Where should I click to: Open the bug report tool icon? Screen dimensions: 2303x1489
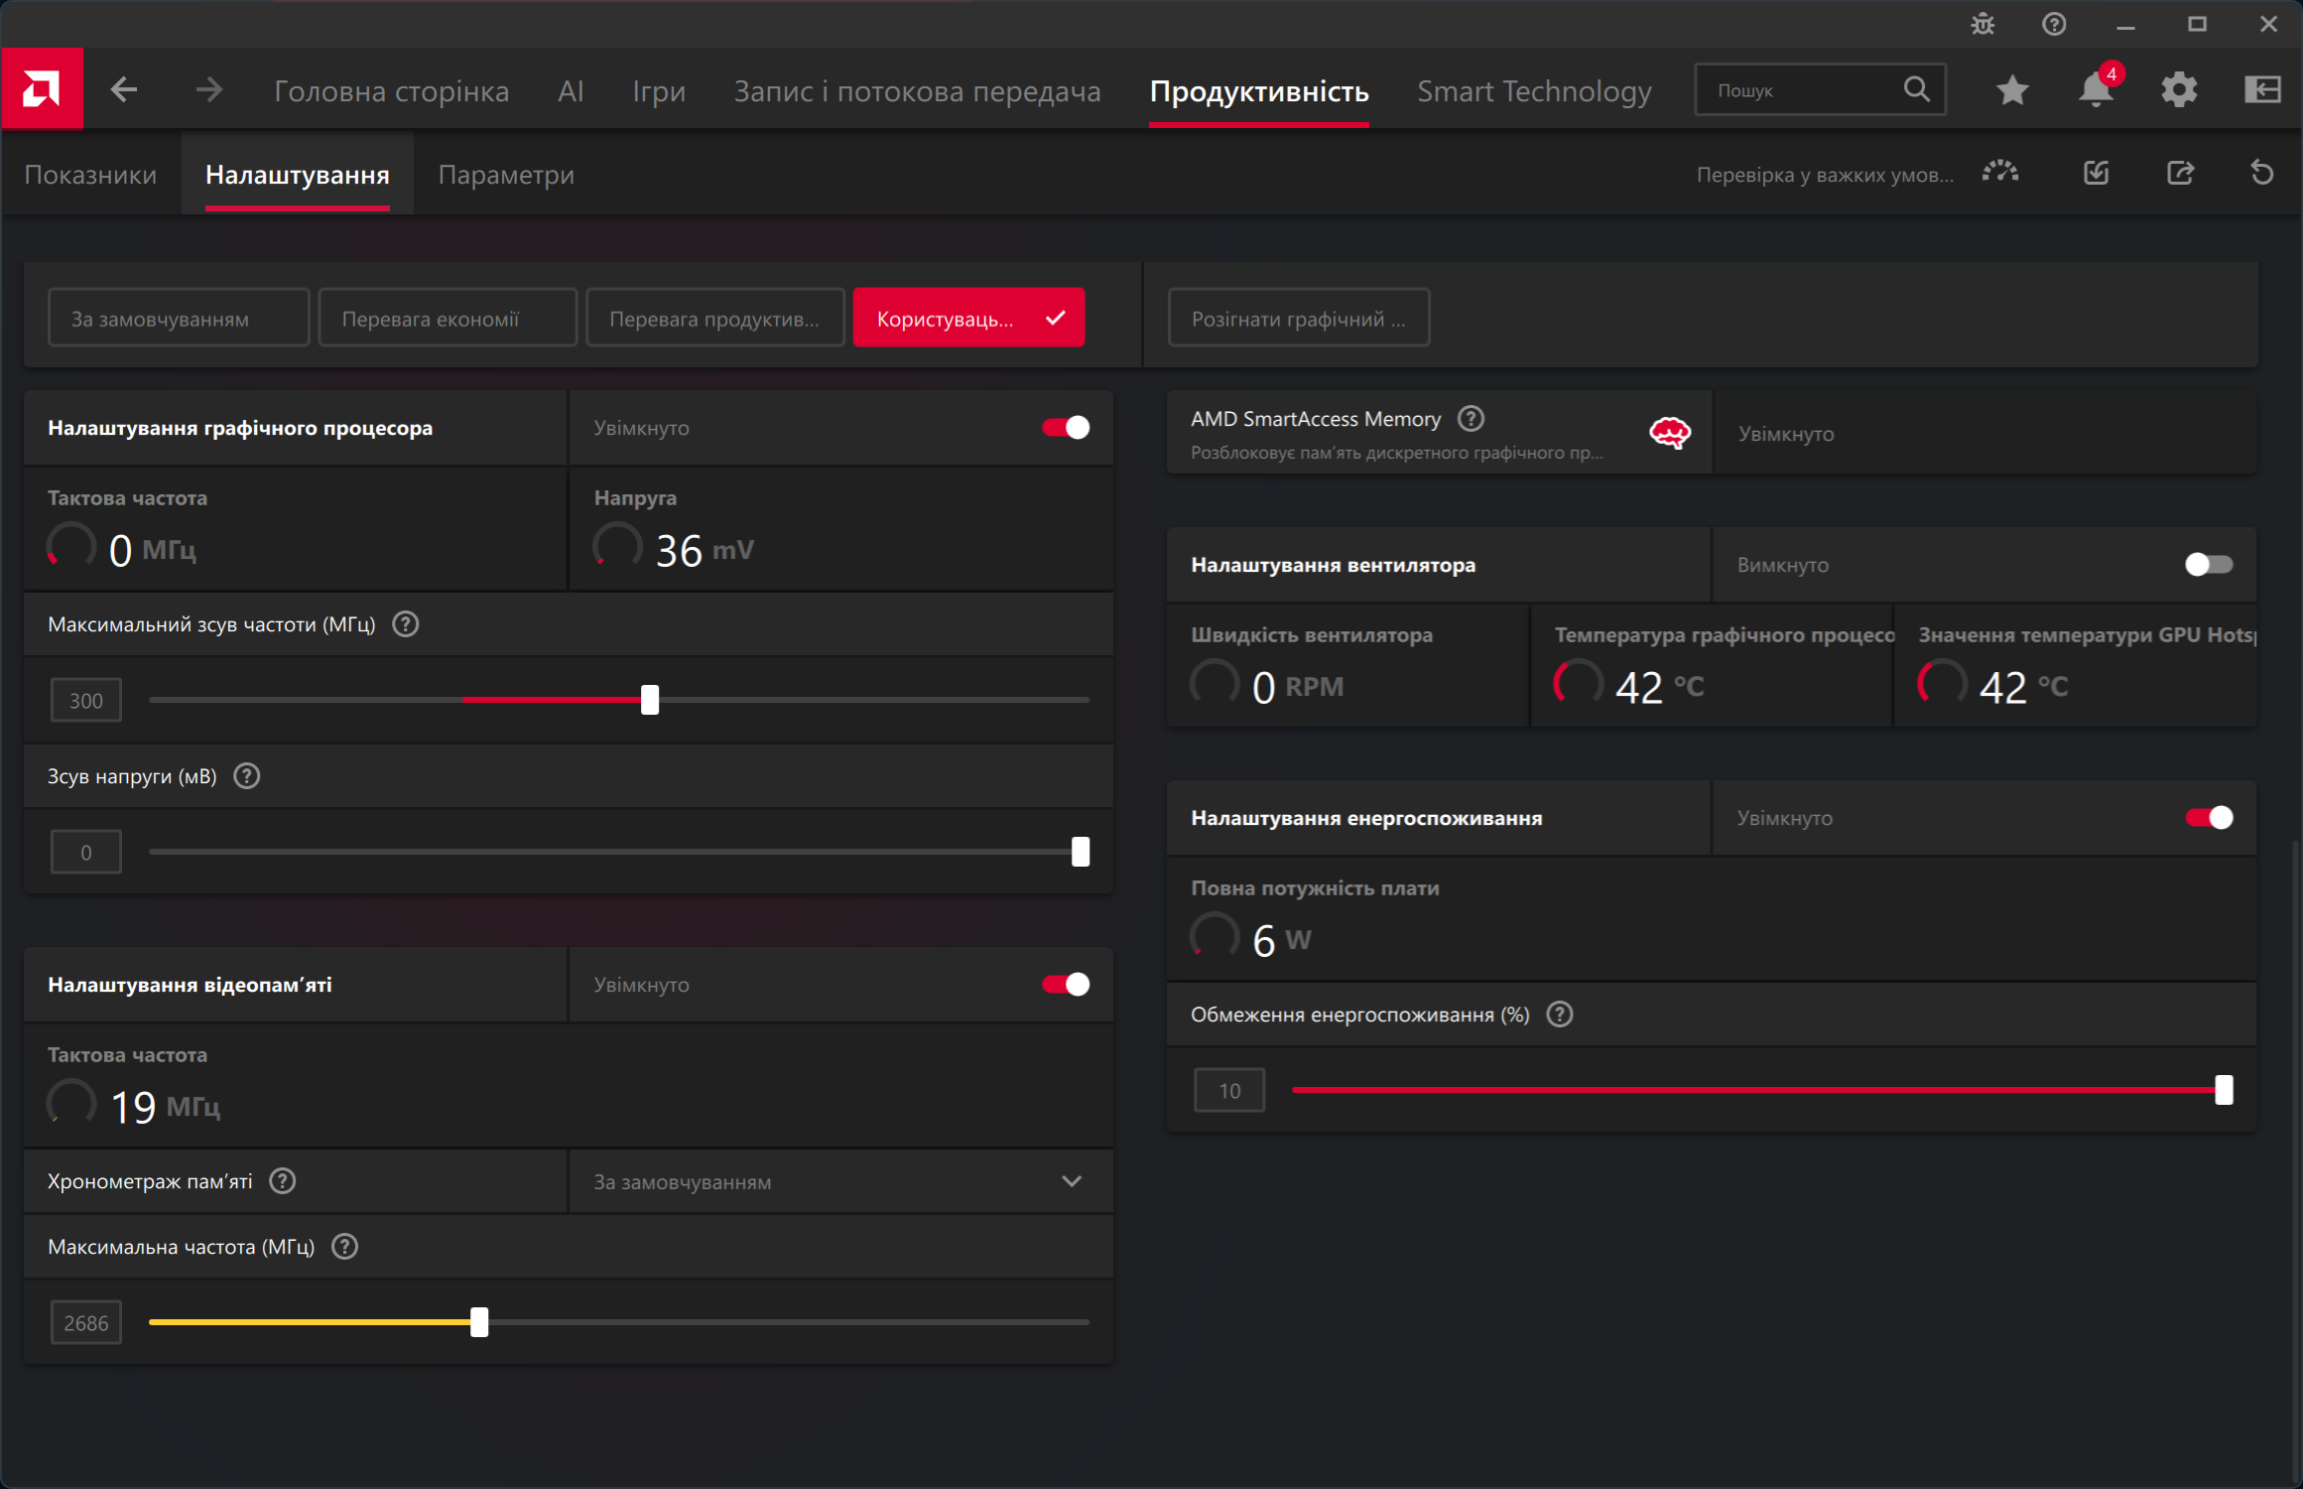pyautogui.click(x=1983, y=24)
